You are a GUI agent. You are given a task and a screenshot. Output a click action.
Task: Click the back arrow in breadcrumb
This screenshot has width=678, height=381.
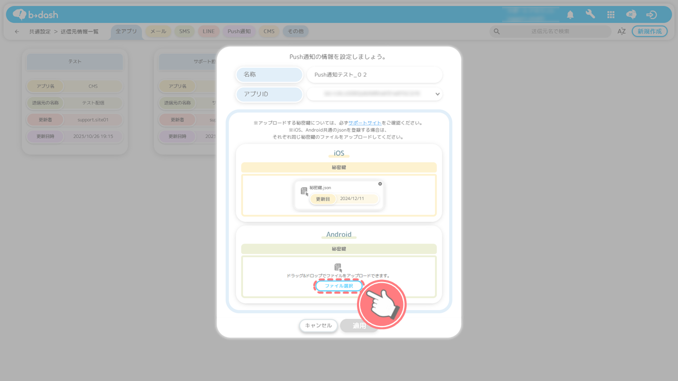click(x=17, y=32)
